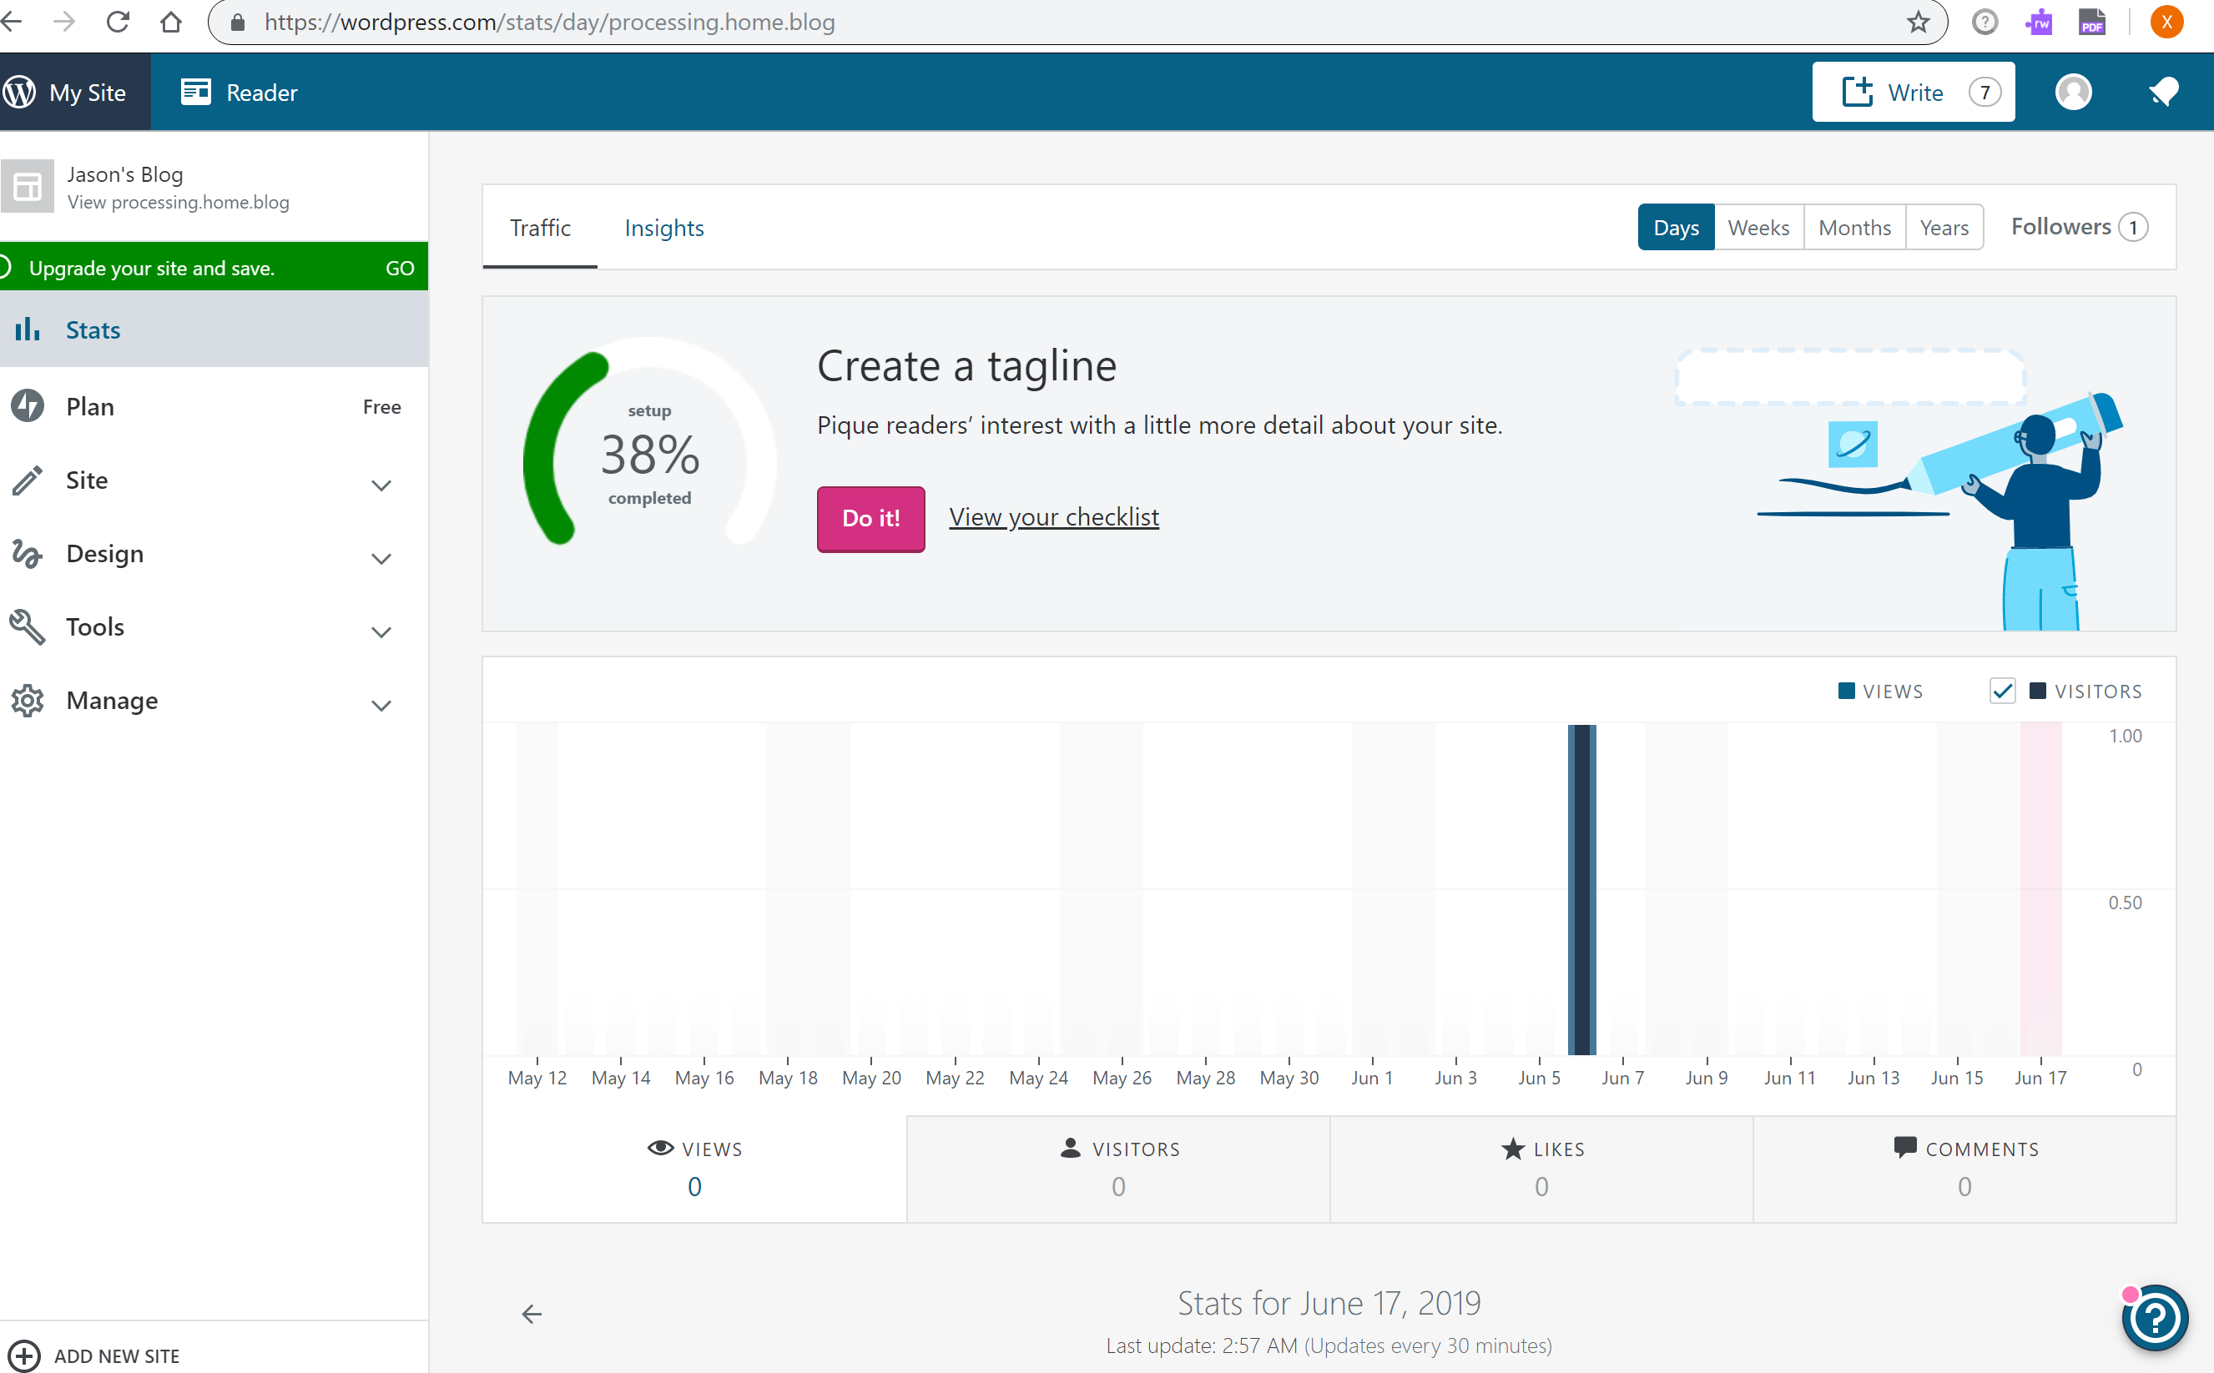Switch chart period to Months
This screenshot has width=2214, height=1373.
pos(1854,228)
